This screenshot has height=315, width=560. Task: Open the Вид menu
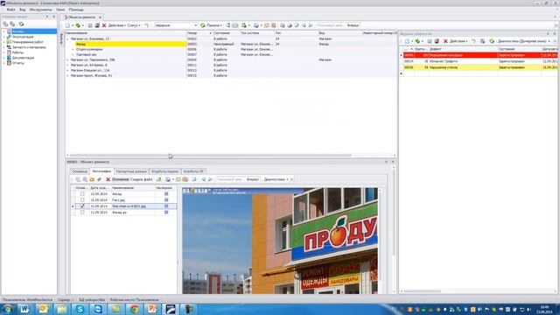coord(23,10)
